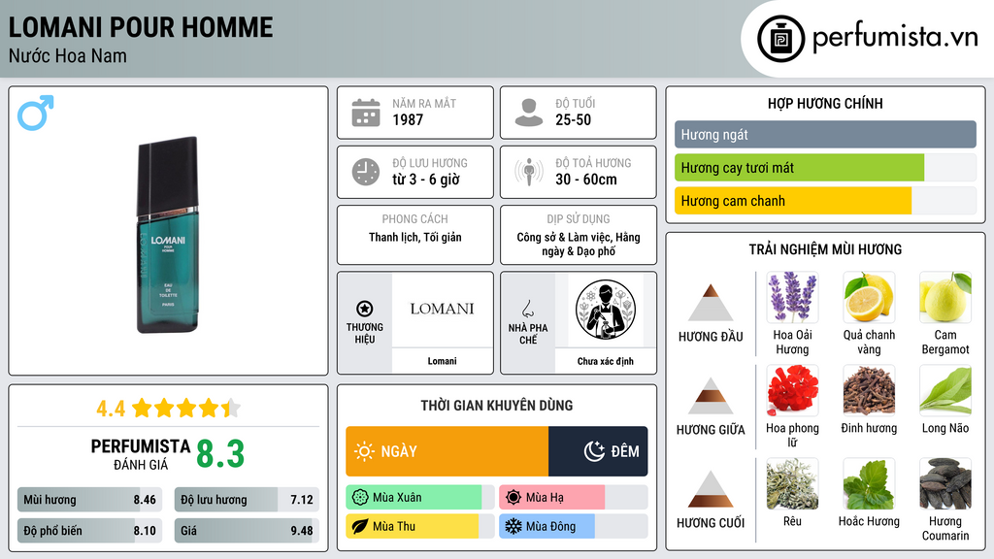This screenshot has height=559, width=994.
Task: Click the leaf icon for Mùa Thu
Action: (x=360, y=526)
